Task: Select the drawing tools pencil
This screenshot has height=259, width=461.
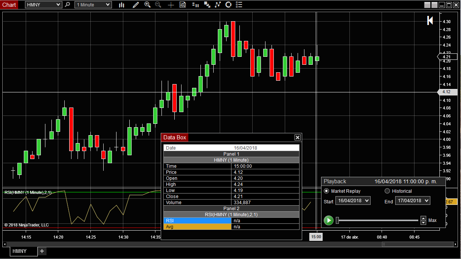Action: coord(136,5)
